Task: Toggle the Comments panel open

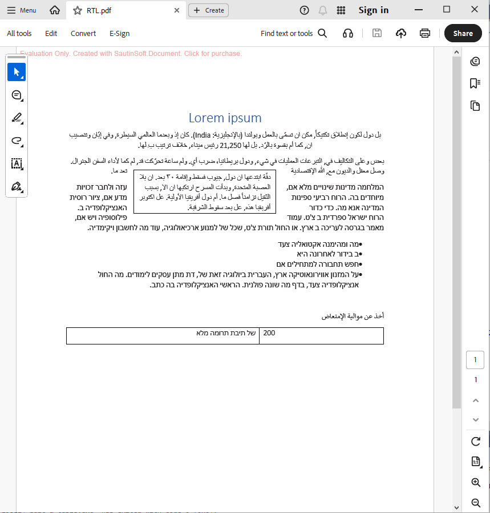Action: pyautogui.click(x=475, y=61)
